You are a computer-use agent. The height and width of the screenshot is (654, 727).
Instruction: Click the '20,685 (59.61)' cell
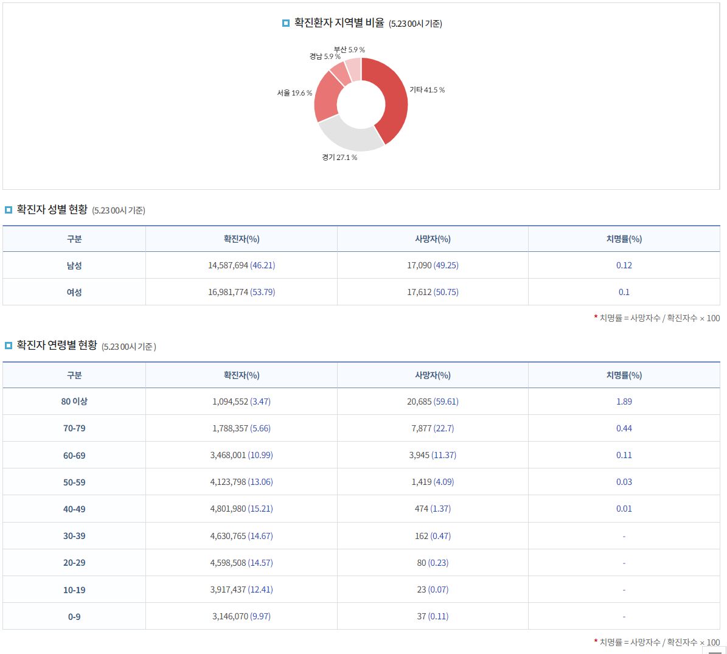pyautogui.click(x=433, y=402)
